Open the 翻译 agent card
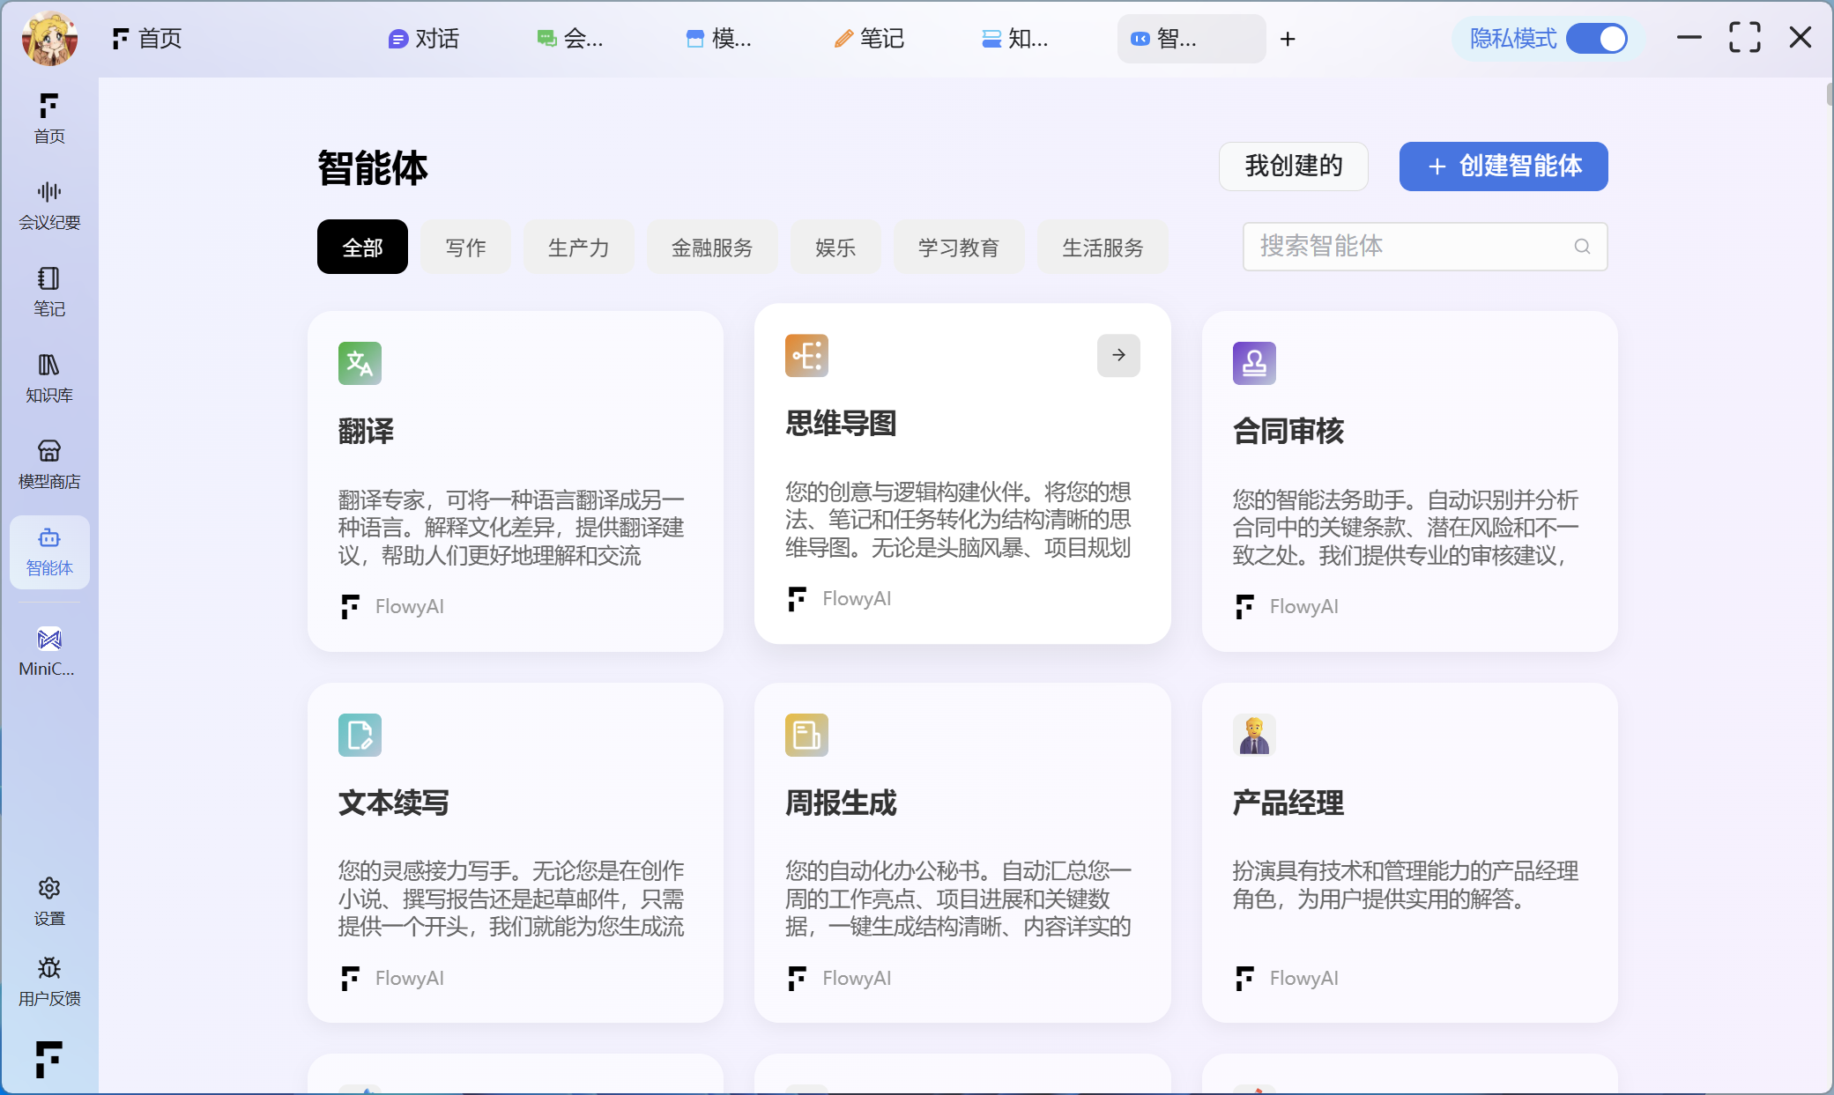1834x1095 pixels. coord(515,480)
